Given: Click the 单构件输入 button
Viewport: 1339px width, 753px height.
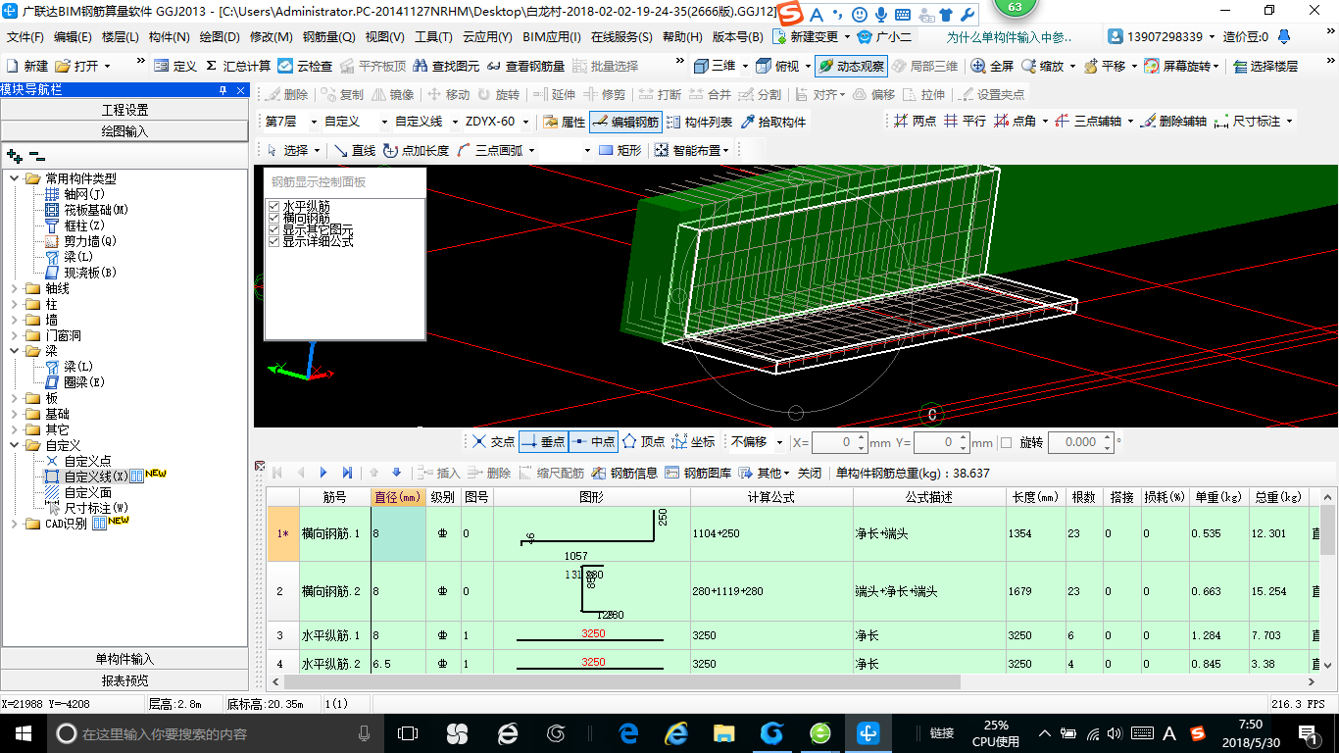Looking at the screenshot, I should point(124,659).
